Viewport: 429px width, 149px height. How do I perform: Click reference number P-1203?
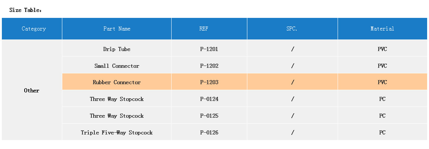pyautogui.click(x=209, y=82)
